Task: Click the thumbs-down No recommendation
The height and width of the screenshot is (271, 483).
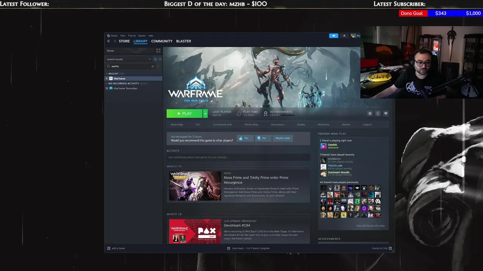Action: 263,138
